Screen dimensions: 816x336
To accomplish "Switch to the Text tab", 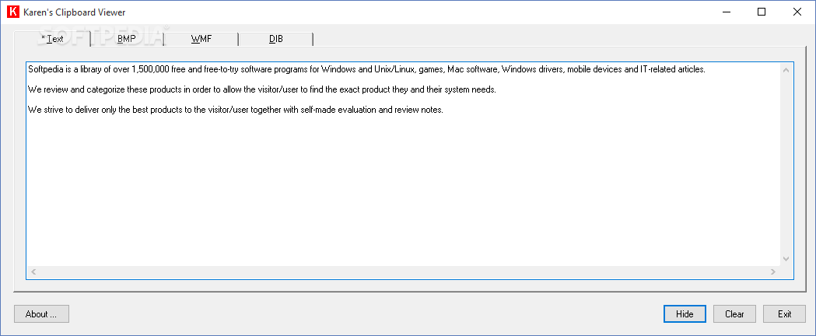I will coord(52,38).
